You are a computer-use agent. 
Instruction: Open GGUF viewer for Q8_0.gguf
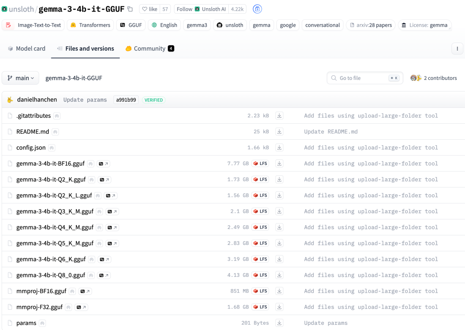tap(104, 275)
